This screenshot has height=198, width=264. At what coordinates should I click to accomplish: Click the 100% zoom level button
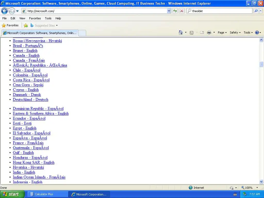[247, 188]
